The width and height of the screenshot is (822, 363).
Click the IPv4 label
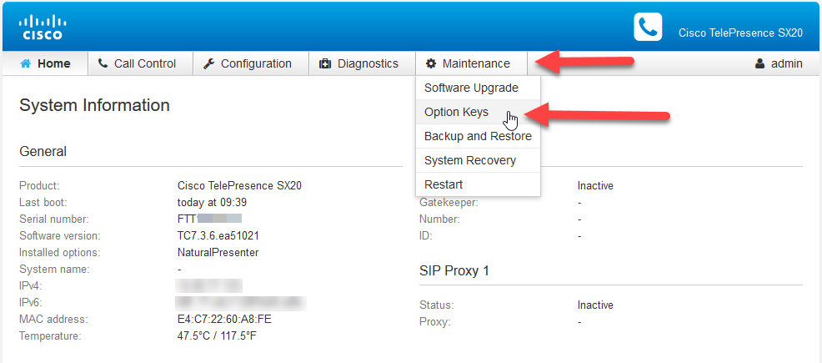30,286
